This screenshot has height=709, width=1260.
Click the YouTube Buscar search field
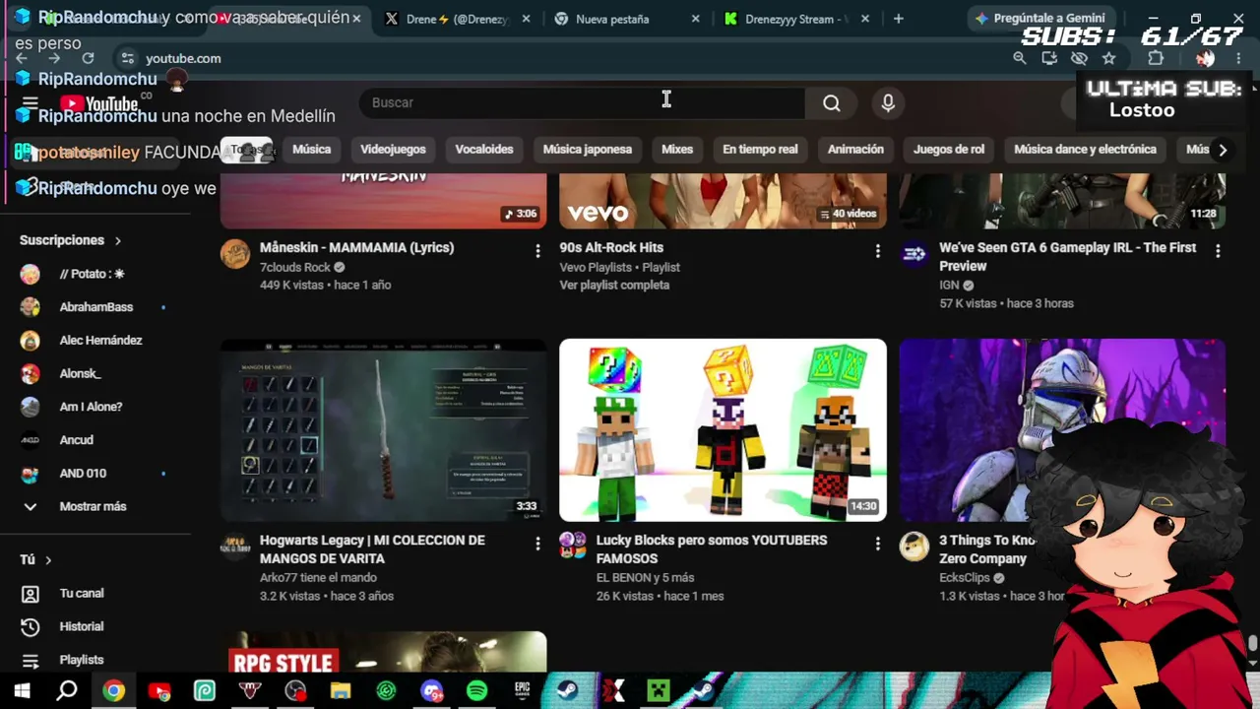[x=581, y=102]
